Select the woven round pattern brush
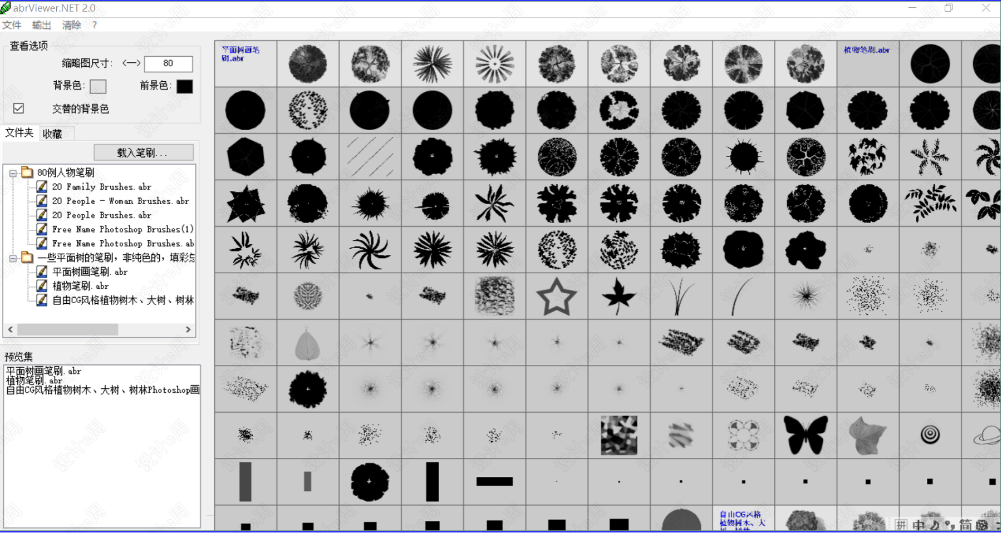Viewport: 1002px width, 533px height. (307, 296)
